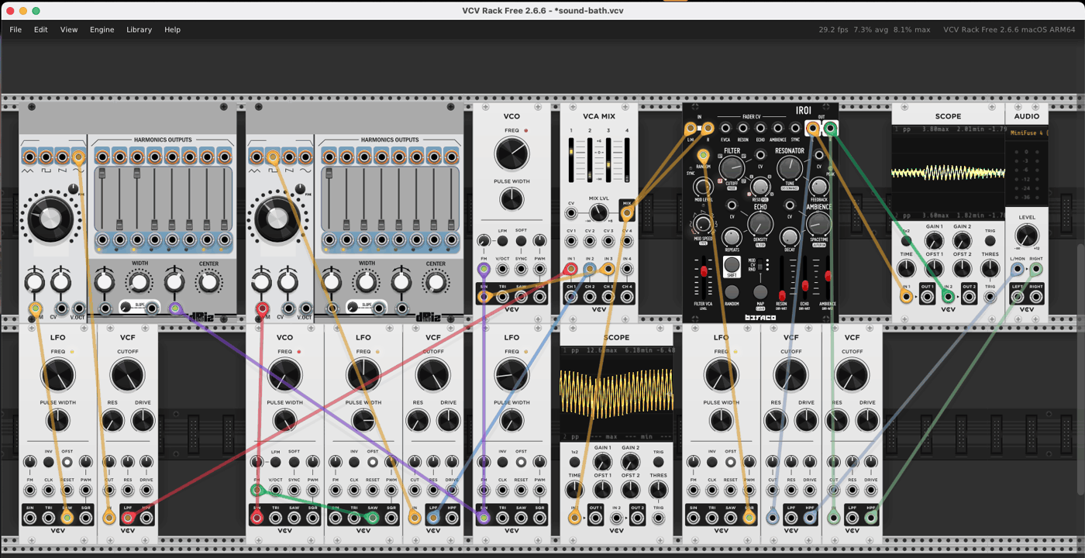1085x558 pixels.
Task: Click the VCA MIX LVL knob
Action: (598, 212)
